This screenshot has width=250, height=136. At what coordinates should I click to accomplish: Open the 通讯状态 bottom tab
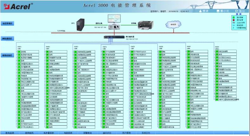pos(107,133)
